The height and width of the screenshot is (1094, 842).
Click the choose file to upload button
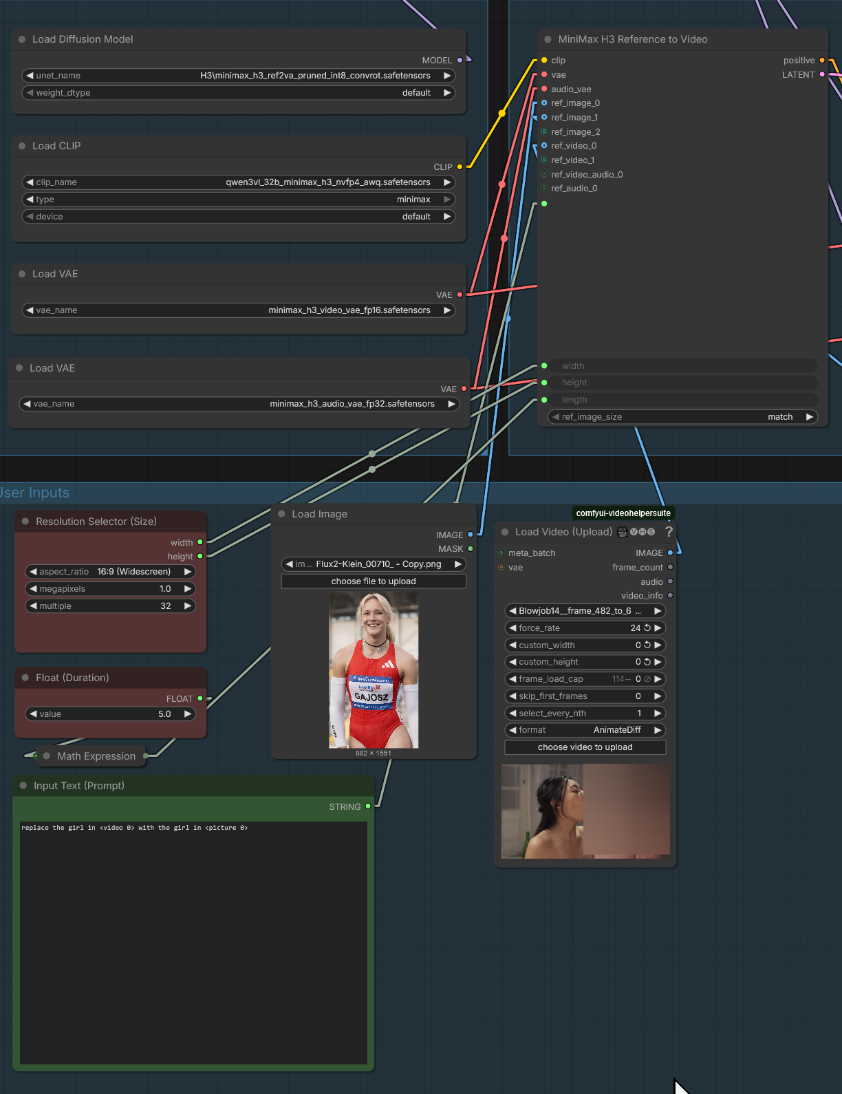(374, 581)
